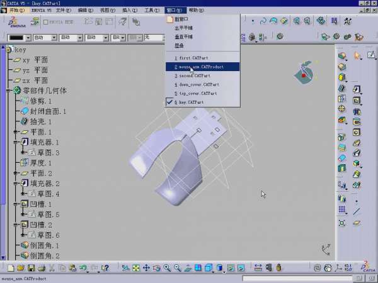Select the Rotate view tool
This screenshot has height=283, width=378.
coord(157,268)
